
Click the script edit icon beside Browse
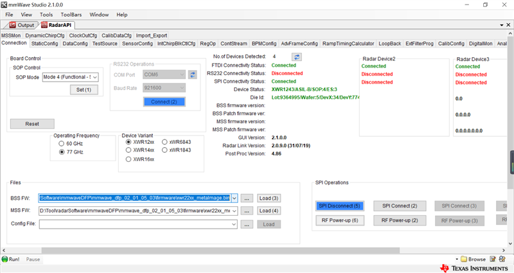click(x=493, y=259)
